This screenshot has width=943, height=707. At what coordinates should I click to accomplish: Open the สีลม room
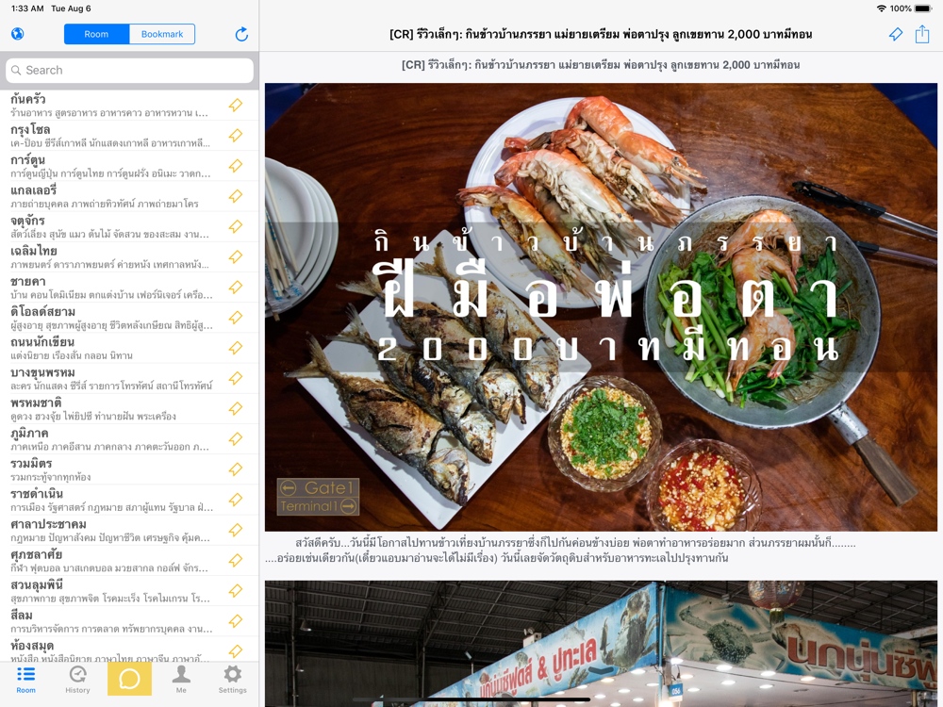coord(129,621)
